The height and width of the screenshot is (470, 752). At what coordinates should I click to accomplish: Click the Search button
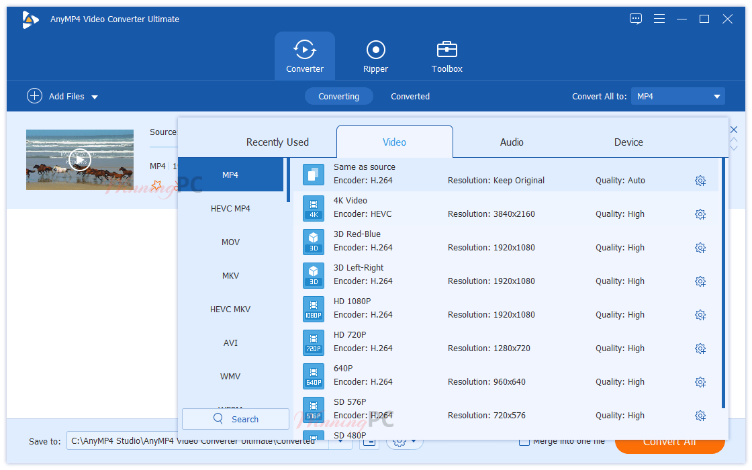tap(235, 419)
